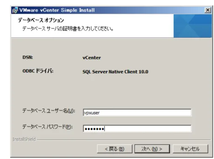Click the 次へ (N) next button

point(152,149)
